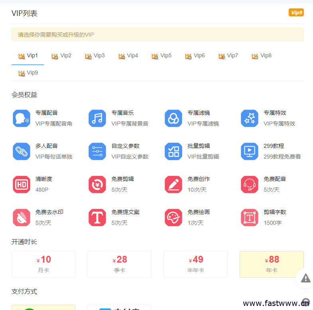The image size is (313, 310).
Task: Switch to the Vip6 tab
Action: 195,56
